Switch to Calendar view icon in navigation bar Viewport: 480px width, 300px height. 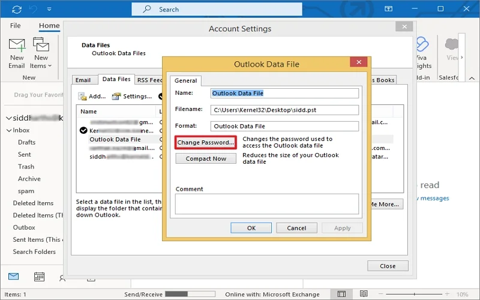coord(39,277)
